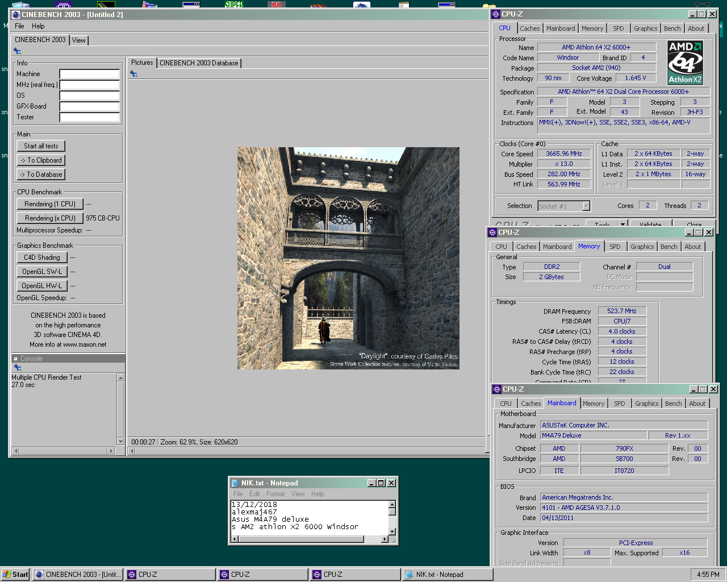Click the CINEBENCH 2003 title bar icon

tap(16, 15)
